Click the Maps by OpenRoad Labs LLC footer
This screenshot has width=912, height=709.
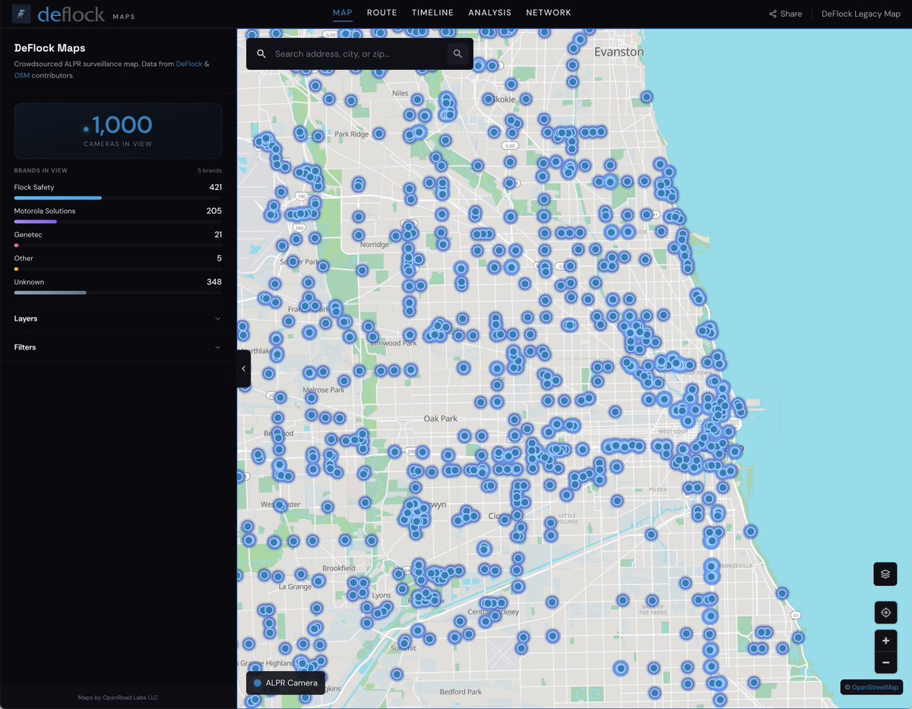click(x=118, y=698)
